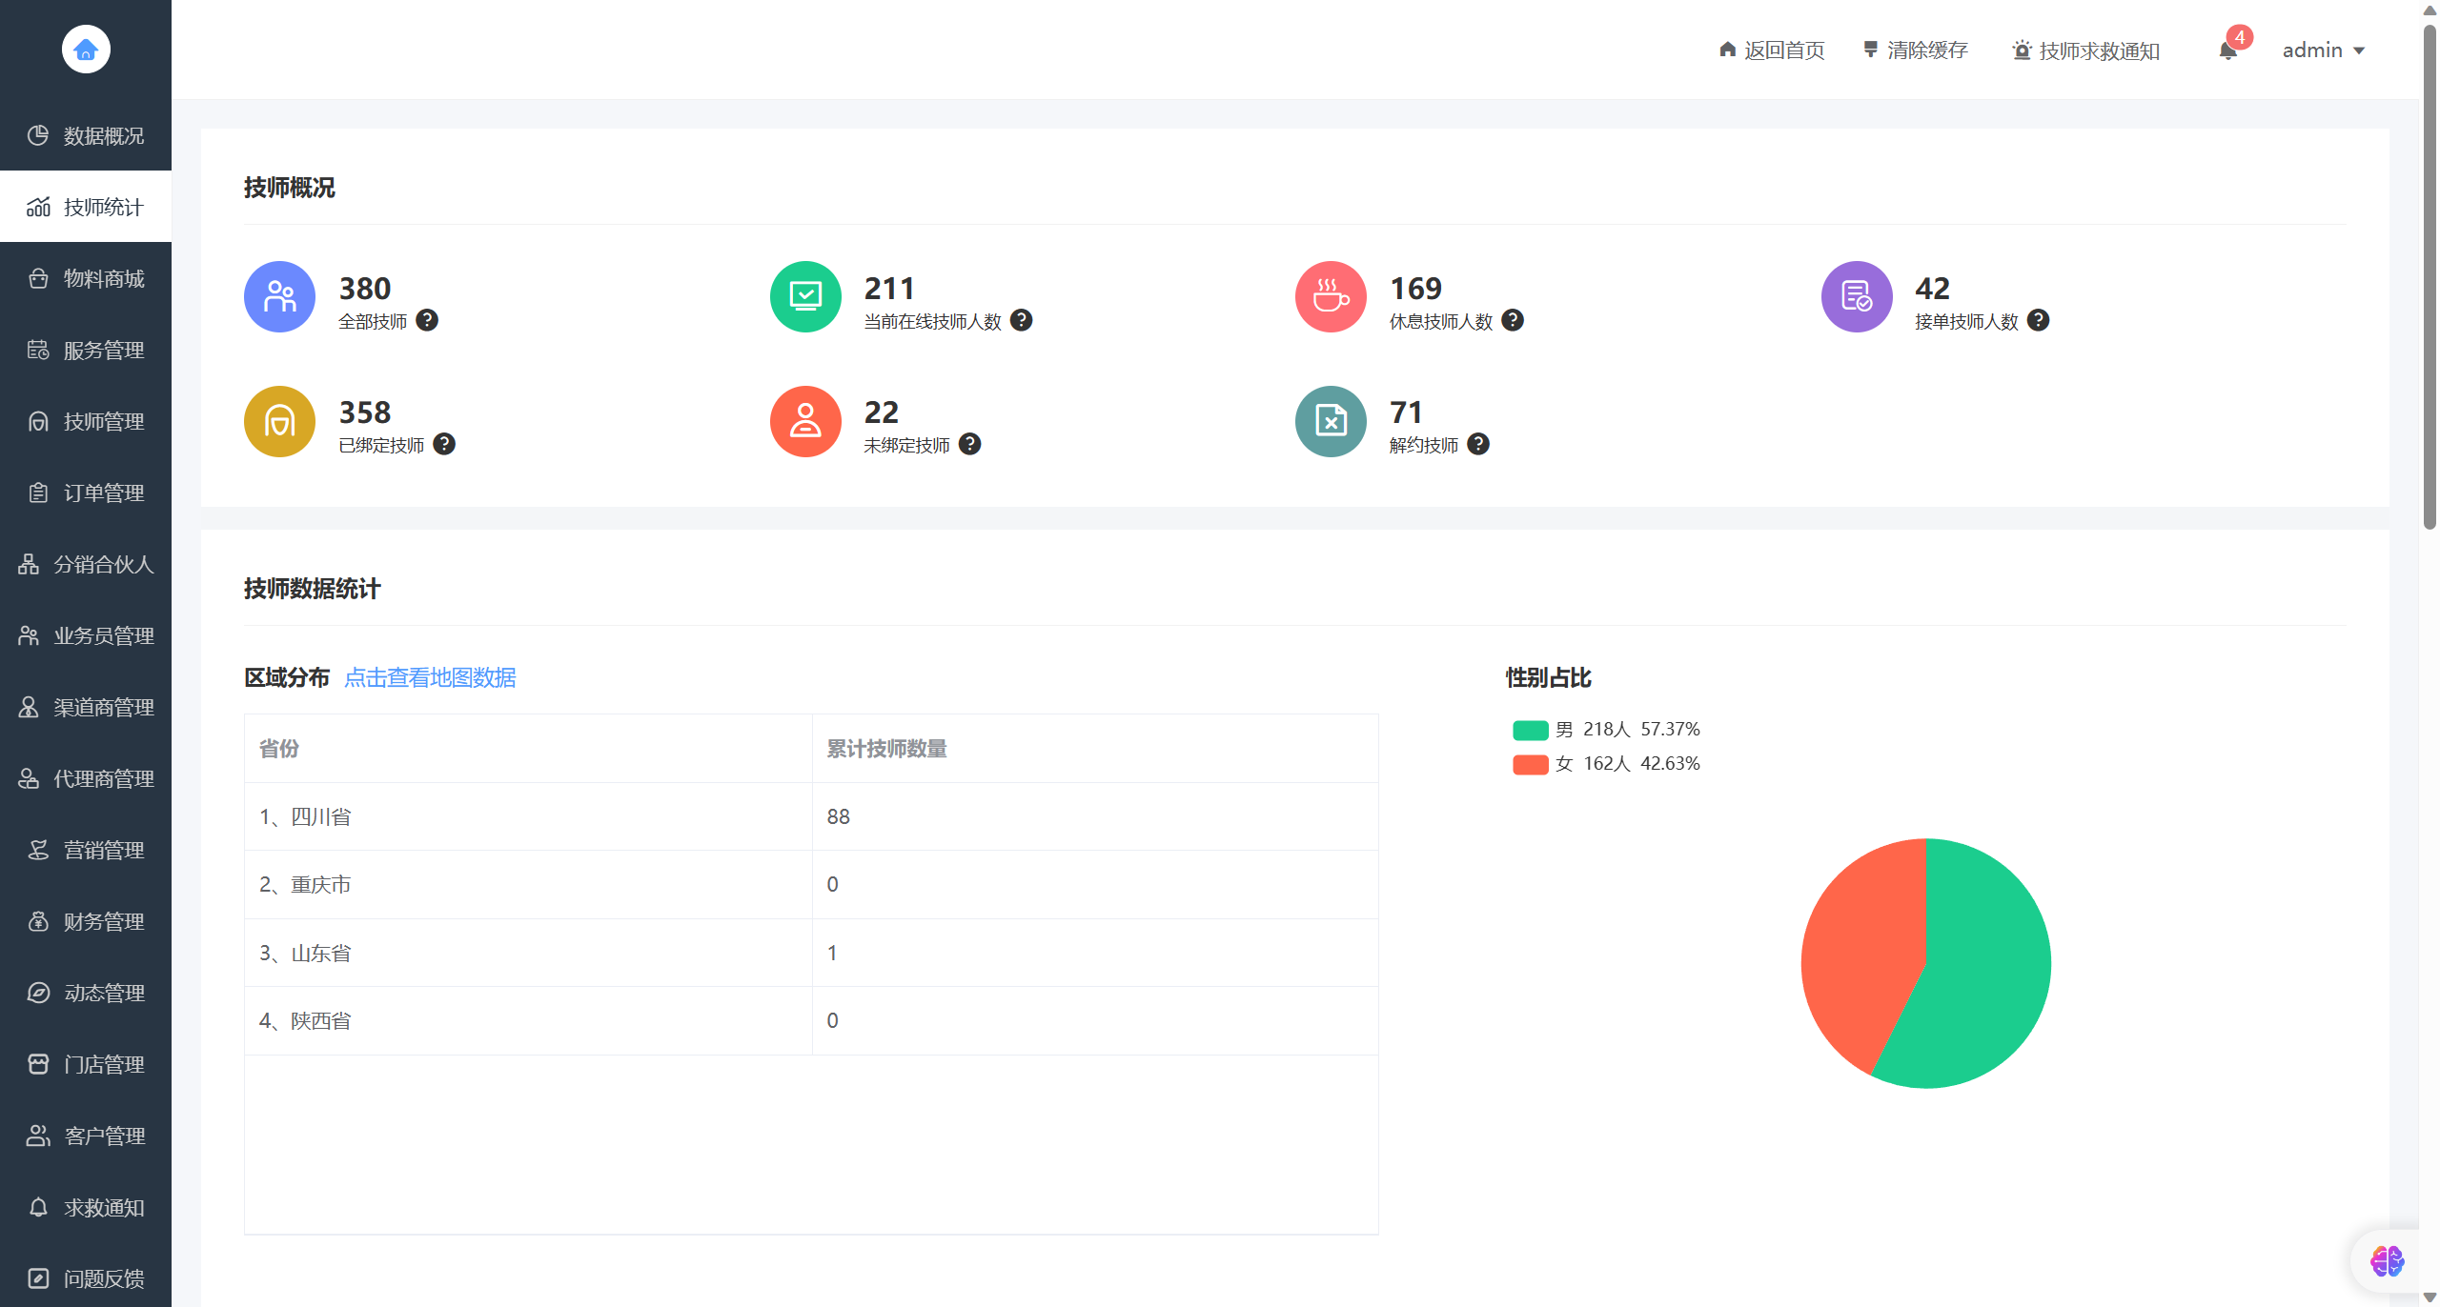
Task: Click the orange 未绑定技师 person icon
Action: (805, 421)
